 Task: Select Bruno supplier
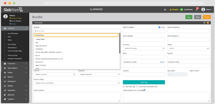[38, 56]
